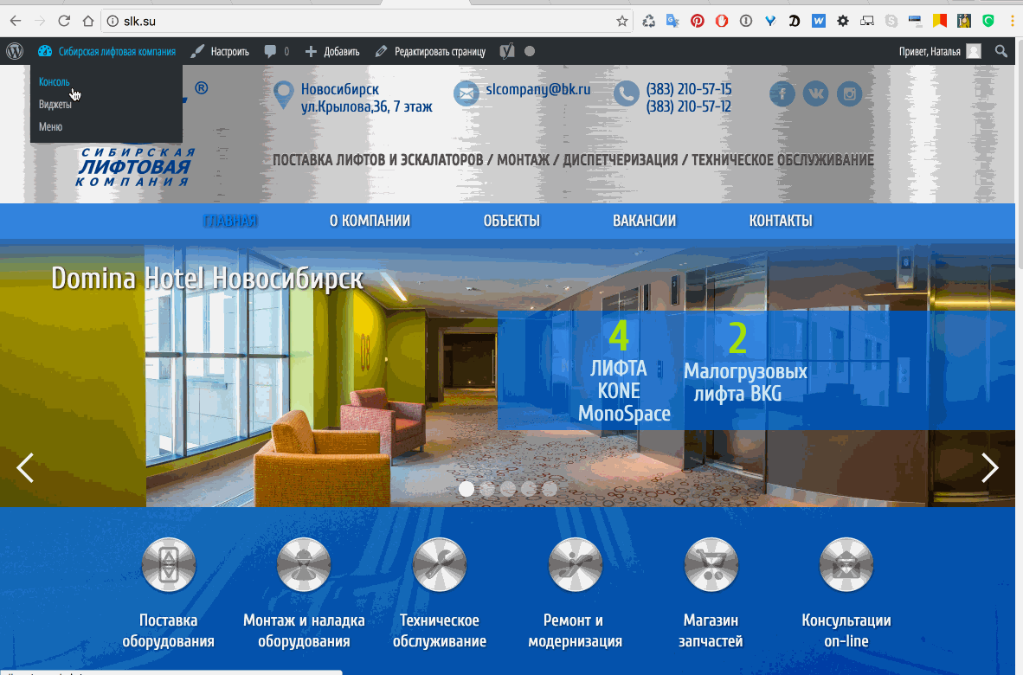Open Магазин запчастей service link

click(711, 631)
